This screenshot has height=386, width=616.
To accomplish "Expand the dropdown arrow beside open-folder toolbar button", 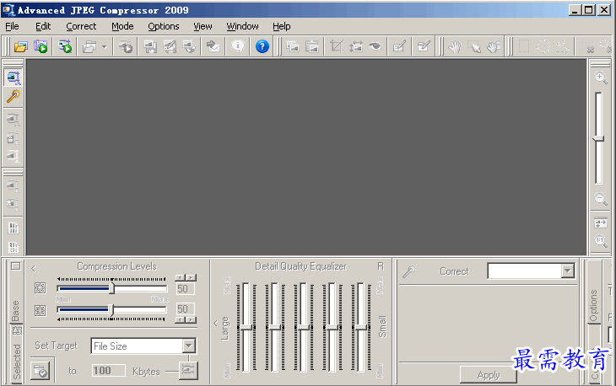I will point(104,47).
